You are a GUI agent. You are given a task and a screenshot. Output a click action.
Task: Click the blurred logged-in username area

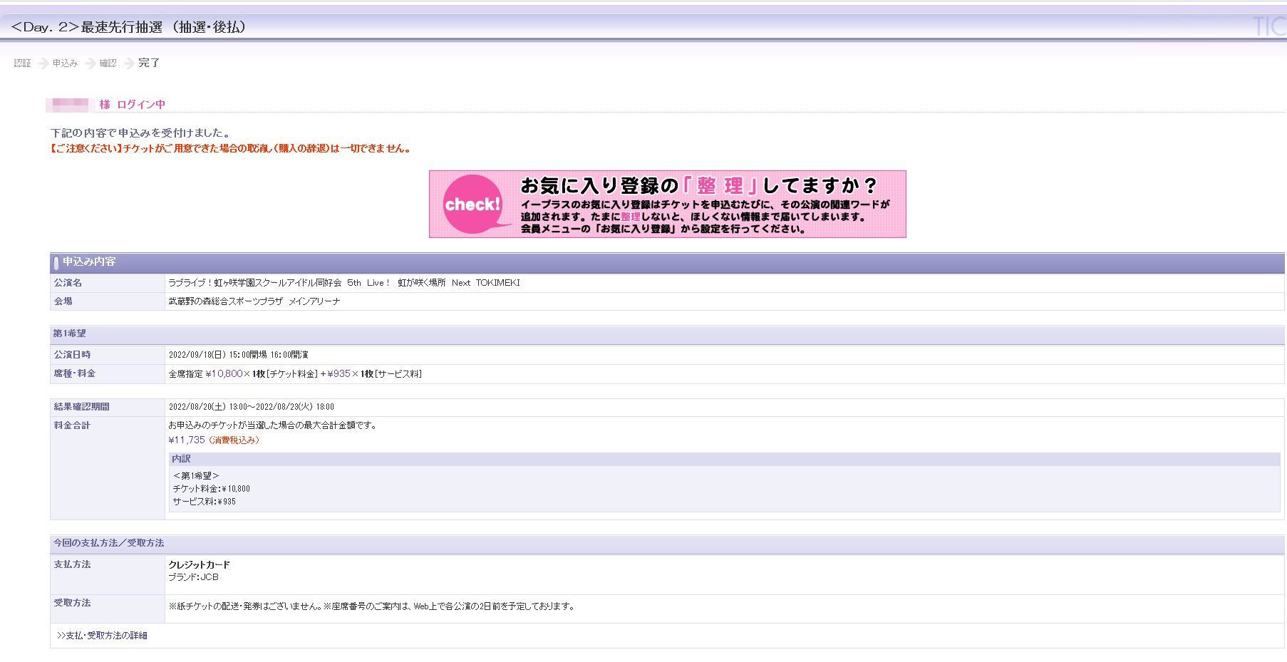pyautogui.click(x=68, y=104)
